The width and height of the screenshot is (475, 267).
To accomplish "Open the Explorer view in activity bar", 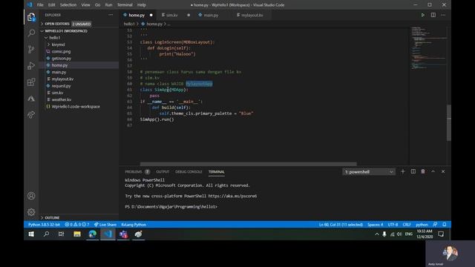I will tap(31, 17).
